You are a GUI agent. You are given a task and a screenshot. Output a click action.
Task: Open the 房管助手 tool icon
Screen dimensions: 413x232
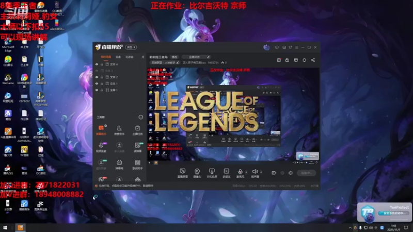click(119, 130)
